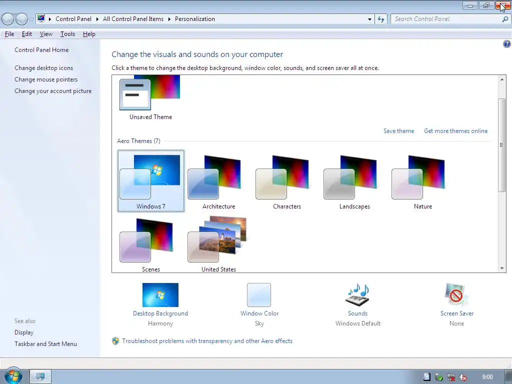The width and height of the screenshot is (512, 384).
Task: Click the blue Help question mark icon
Action: pyautogui.click(x=507, y=44)
